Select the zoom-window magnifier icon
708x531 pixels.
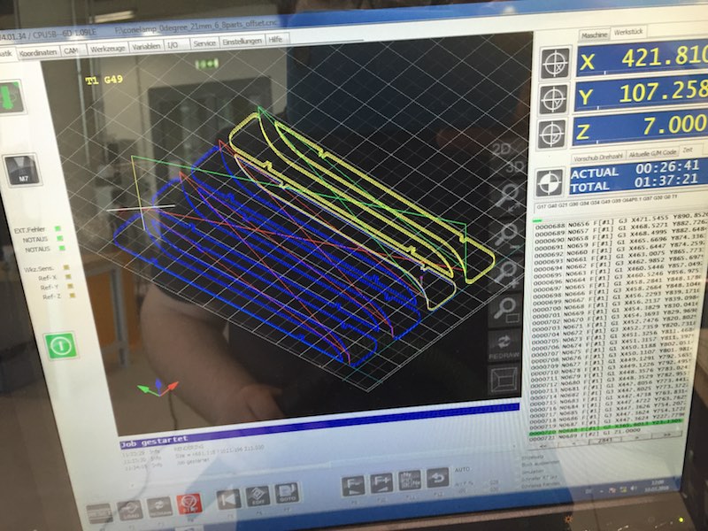[505, 311]
